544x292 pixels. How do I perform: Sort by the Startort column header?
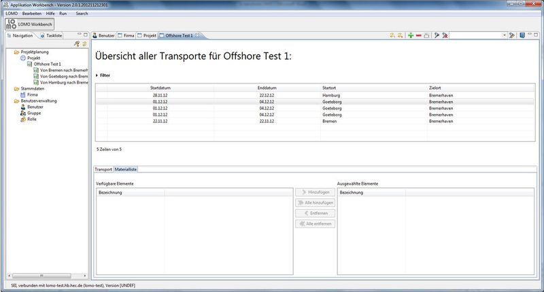(x=373, y=88)
